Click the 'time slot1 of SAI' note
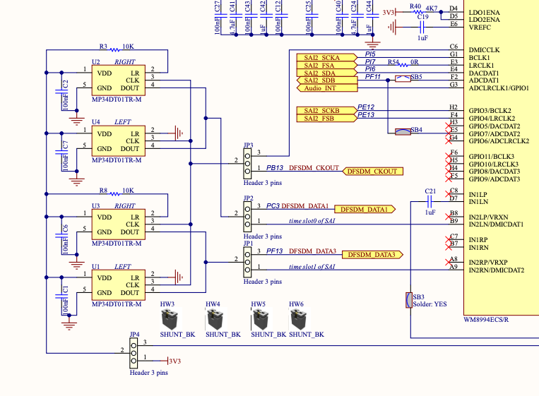 tap(312, 267)
